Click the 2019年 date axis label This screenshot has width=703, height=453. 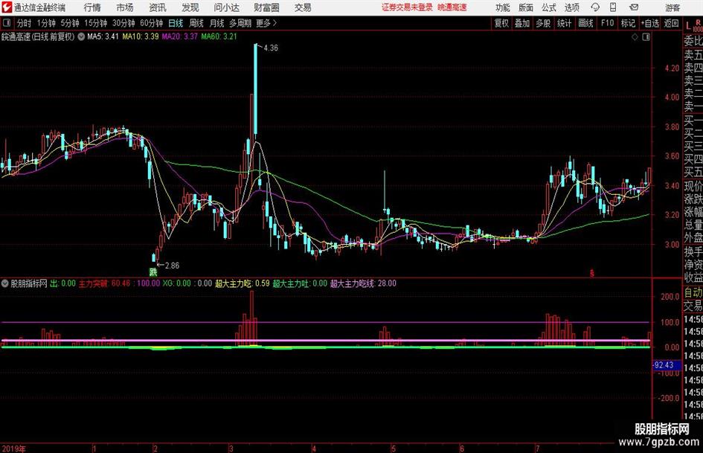[x=14, y=449]
